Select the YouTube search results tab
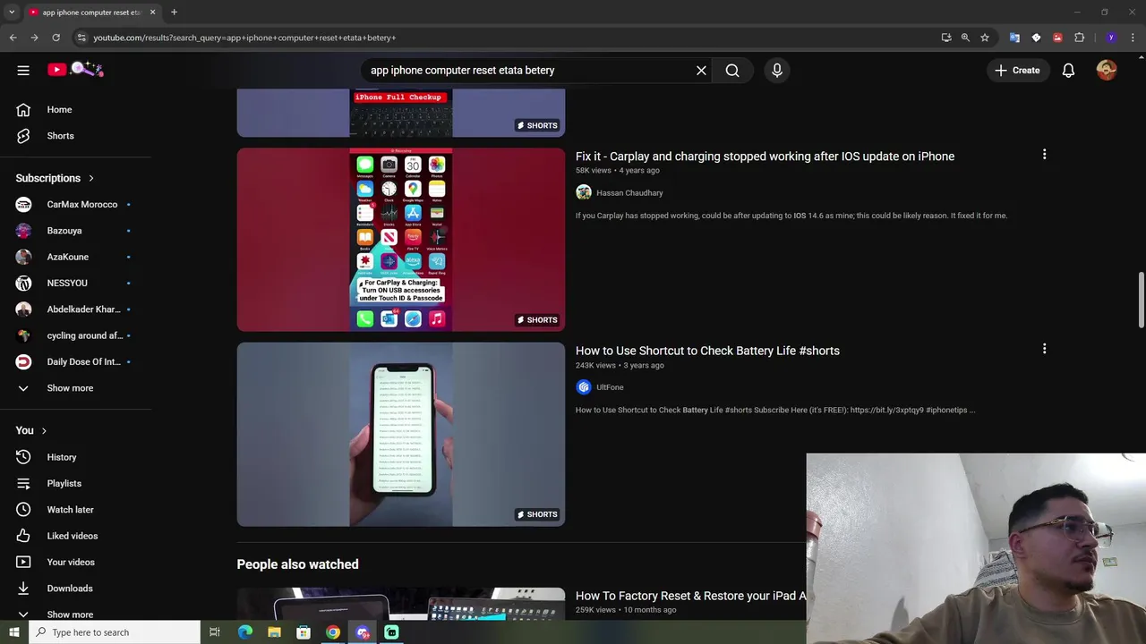The width and height of the screenshot is (1146, 644). click(x=91, y=13)
